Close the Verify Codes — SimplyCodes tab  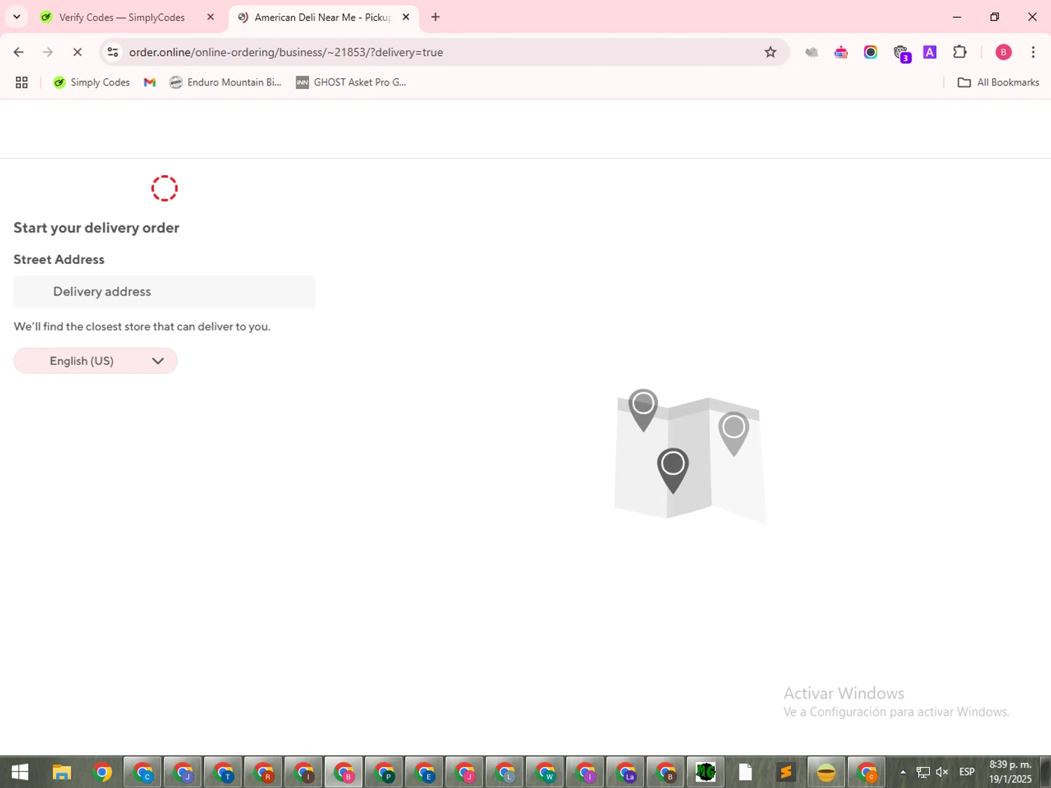[x=210, y=18]
